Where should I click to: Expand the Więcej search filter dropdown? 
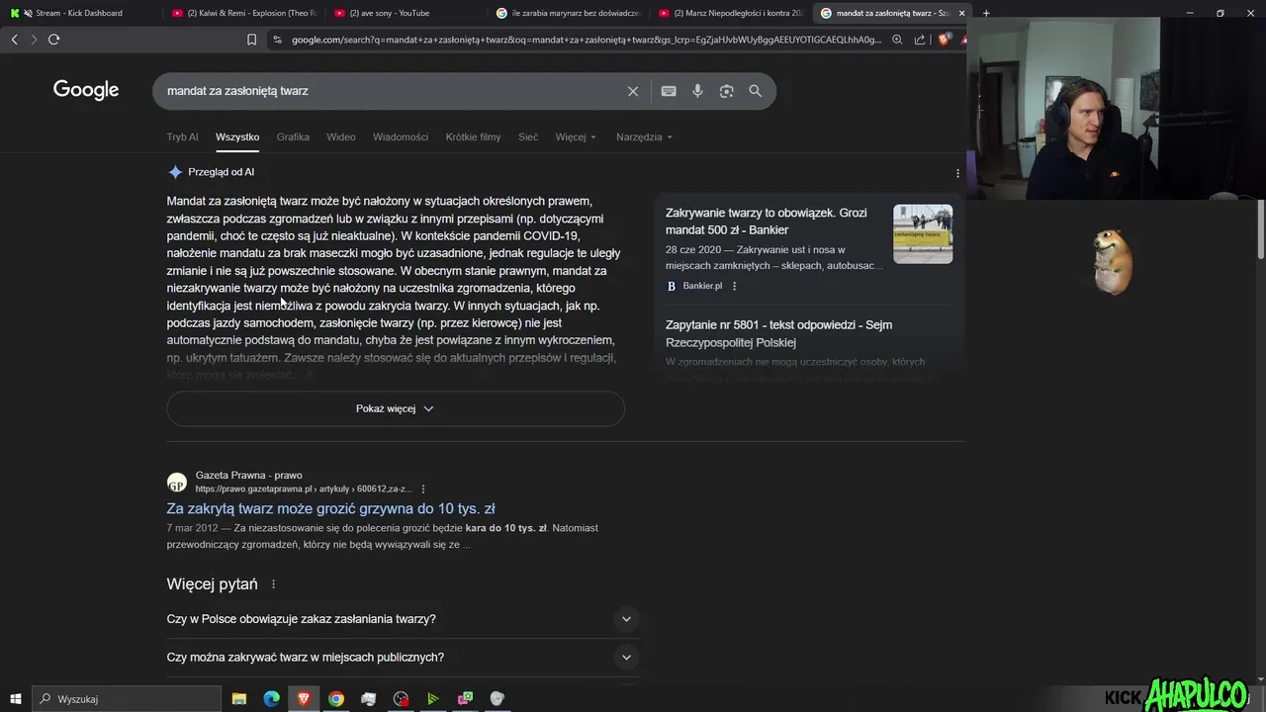[576, 137]
